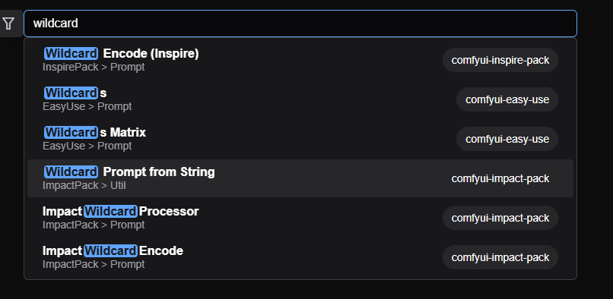Select the Wildcard Encode (Inspire) node result
613x299 pixels.
300,60
